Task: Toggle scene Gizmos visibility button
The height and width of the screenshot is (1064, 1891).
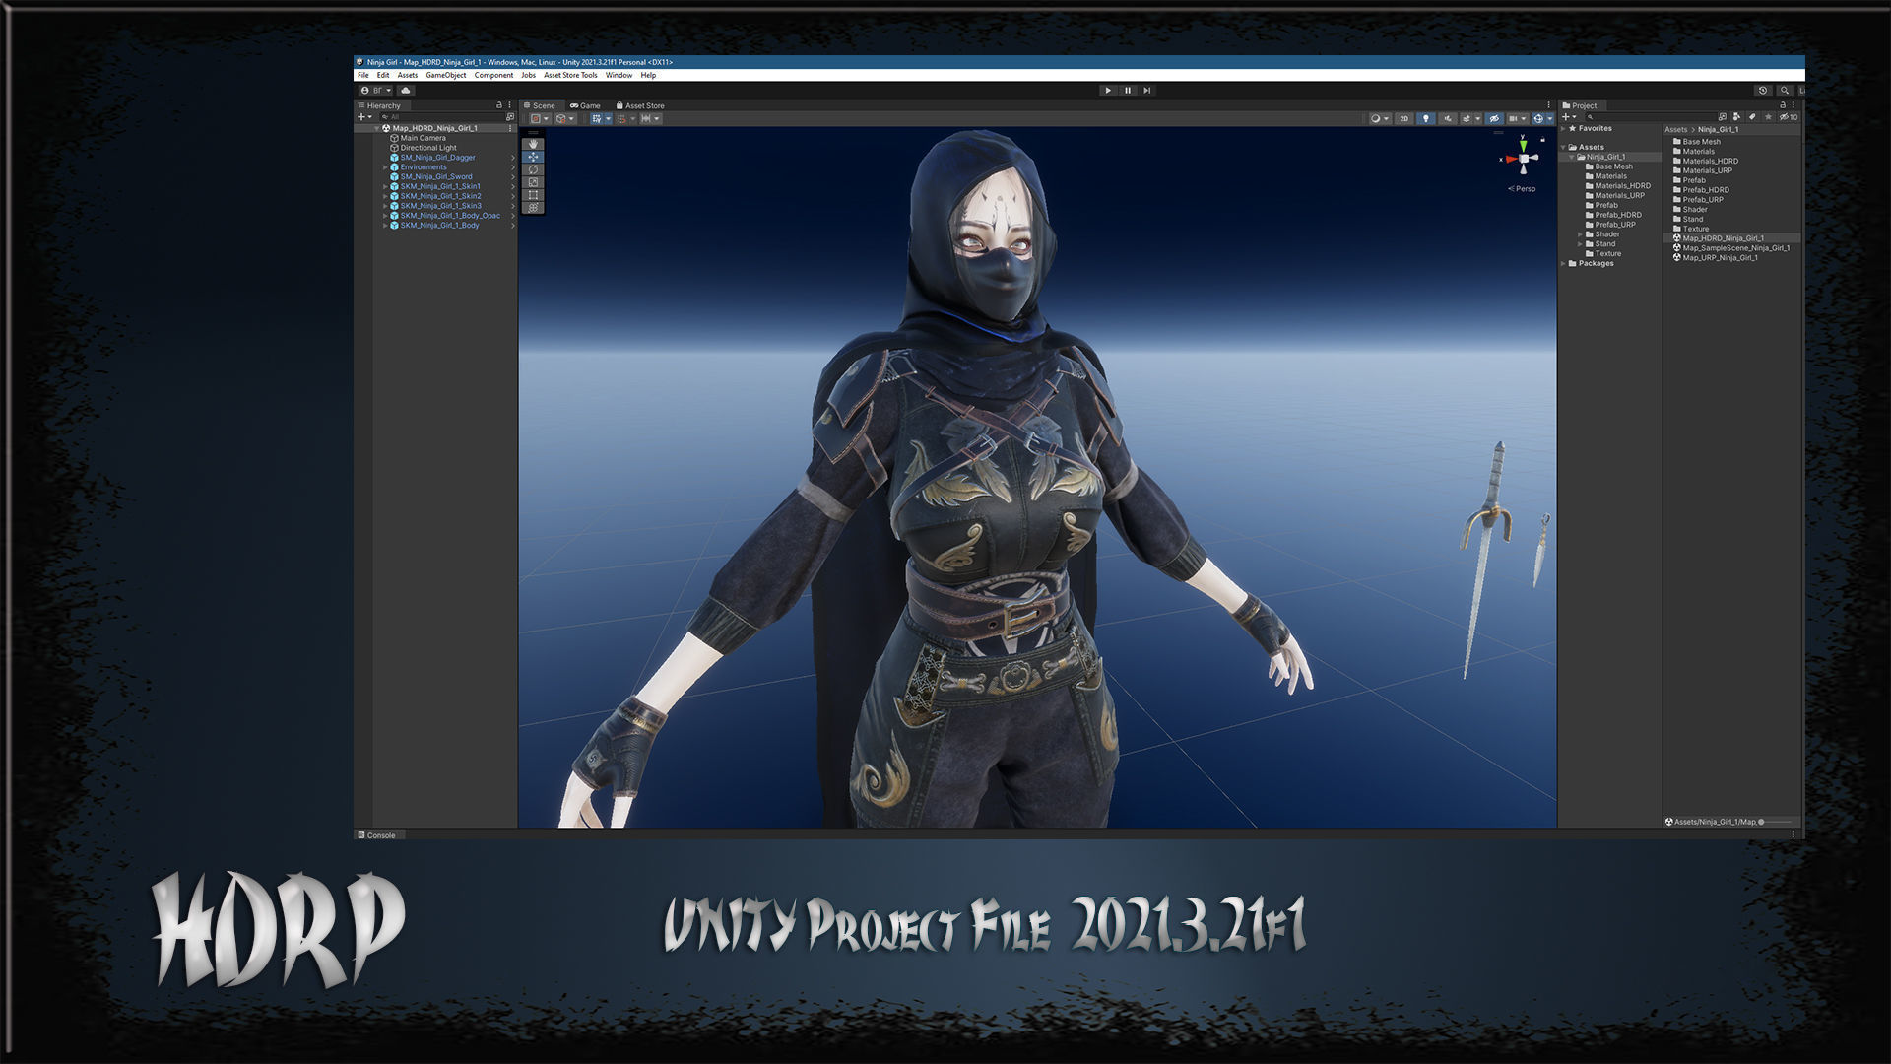Action: (x=1538, y=118)
